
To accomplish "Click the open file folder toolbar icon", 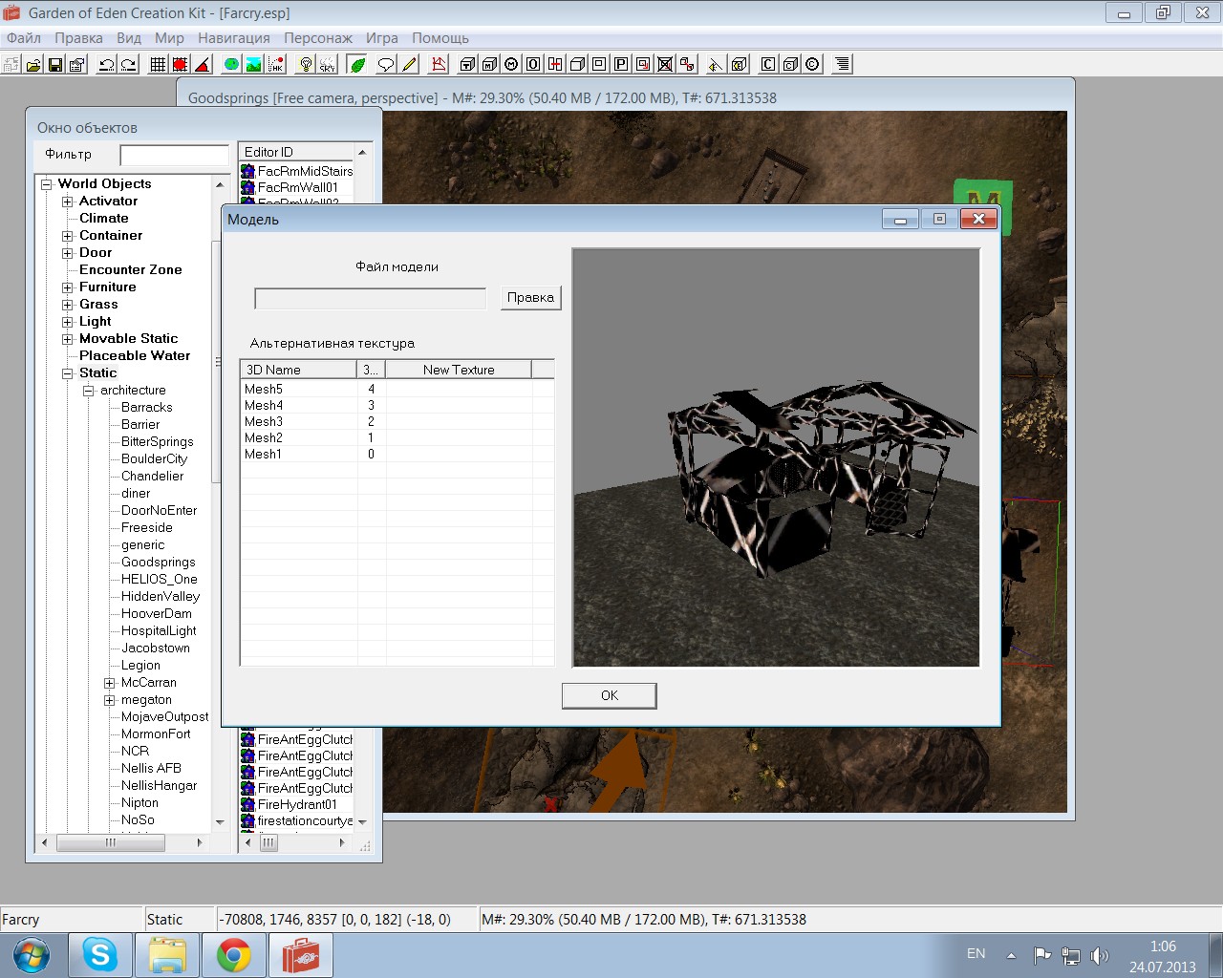I will (33, 64).
